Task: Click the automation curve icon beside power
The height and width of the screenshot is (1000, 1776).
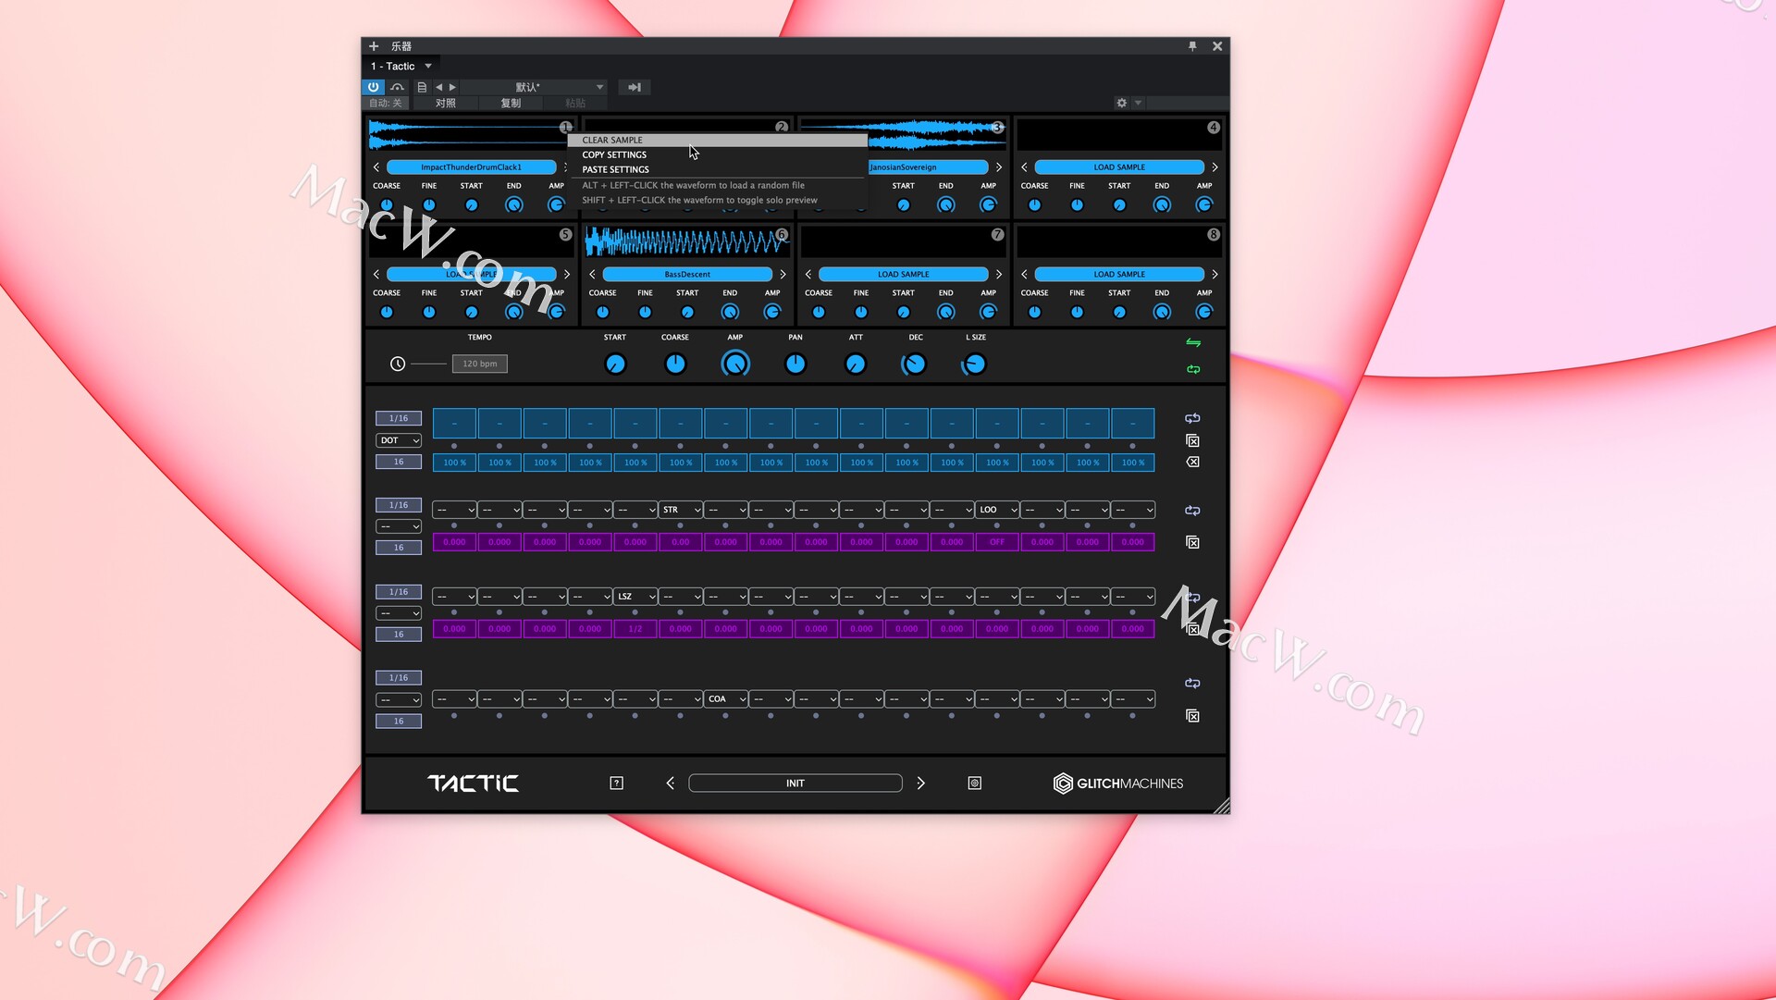Action: click(x=398, y=87)
